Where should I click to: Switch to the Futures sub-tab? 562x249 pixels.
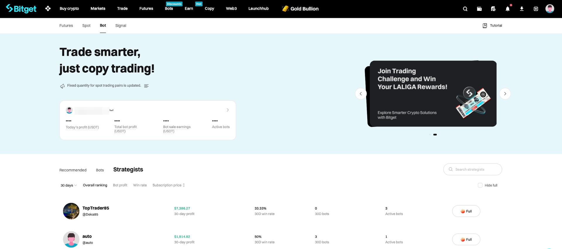66,25
